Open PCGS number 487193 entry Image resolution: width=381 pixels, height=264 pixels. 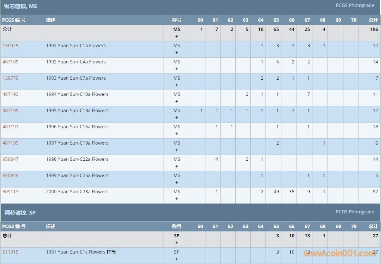click(10, 94)
